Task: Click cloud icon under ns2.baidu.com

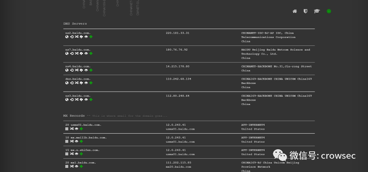Action: pyautogui.click(x=81, y=37)
